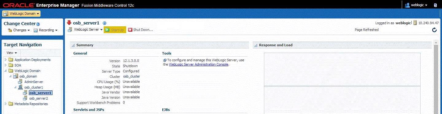This screenshot has height=114, width=442.
Task: Click the osb_domain domain icon
Action: (x=16, y=76)
